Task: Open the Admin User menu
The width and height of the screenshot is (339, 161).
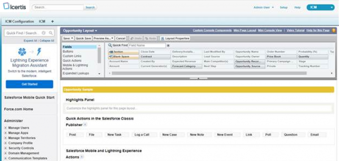Action: tap(264, 7)
